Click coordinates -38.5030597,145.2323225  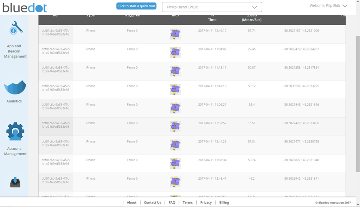(x=301, y=86)
